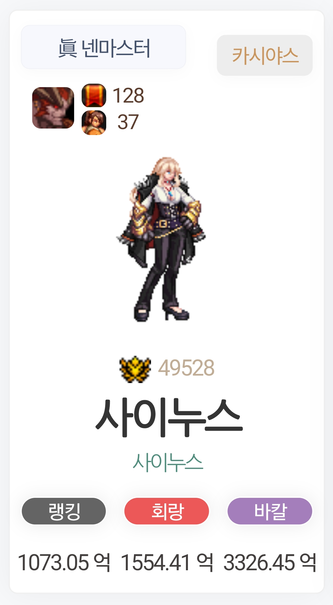Click the fame score 49528

click(x=186, y=368)
